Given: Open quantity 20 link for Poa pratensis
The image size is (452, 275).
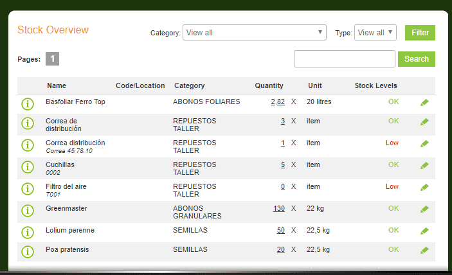Looking at the screenshot, I should pyautogui.click(x=281, y=250).
